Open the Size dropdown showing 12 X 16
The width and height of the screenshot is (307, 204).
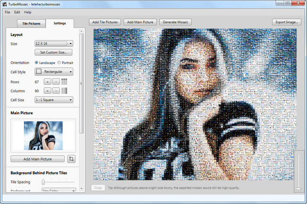point(53,43)
